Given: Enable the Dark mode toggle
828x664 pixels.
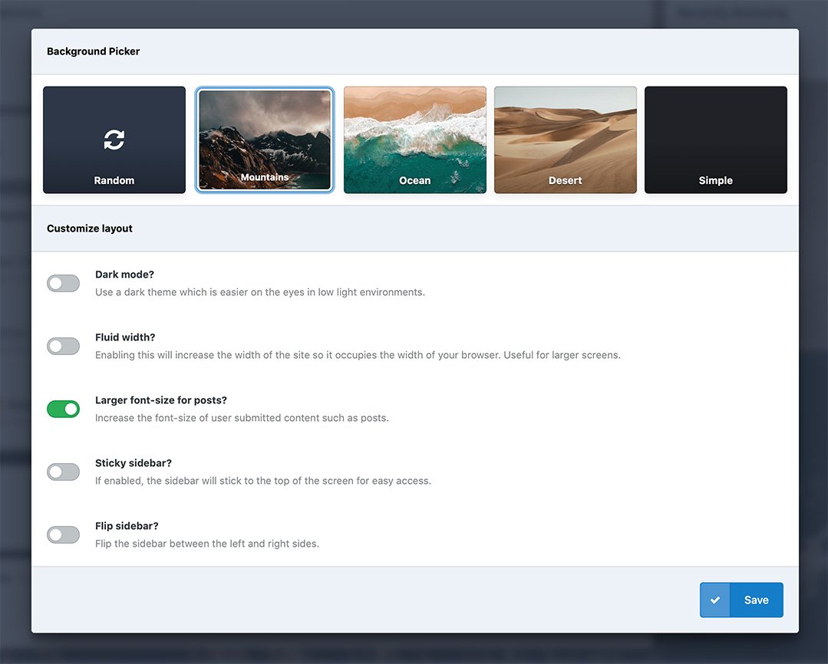Looking at the screenshot, I should [63, 284].
